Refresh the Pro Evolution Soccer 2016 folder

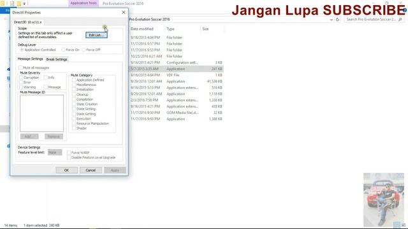click(337, 20)
